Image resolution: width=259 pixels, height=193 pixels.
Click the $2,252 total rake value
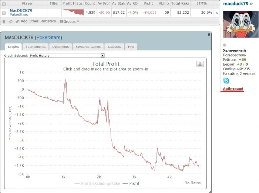pos(183,12)
